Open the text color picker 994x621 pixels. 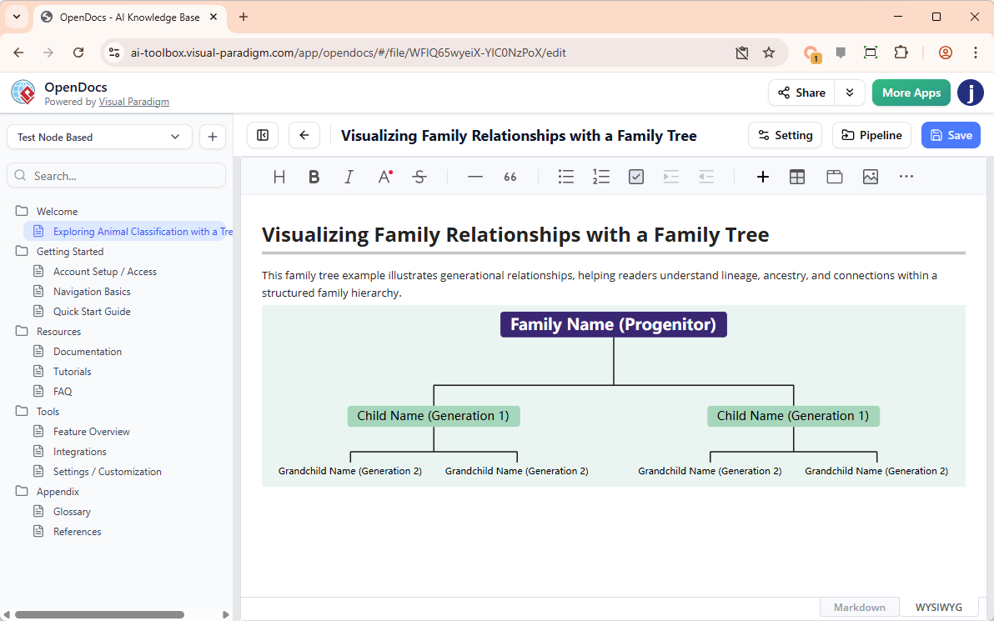[384, 177]
